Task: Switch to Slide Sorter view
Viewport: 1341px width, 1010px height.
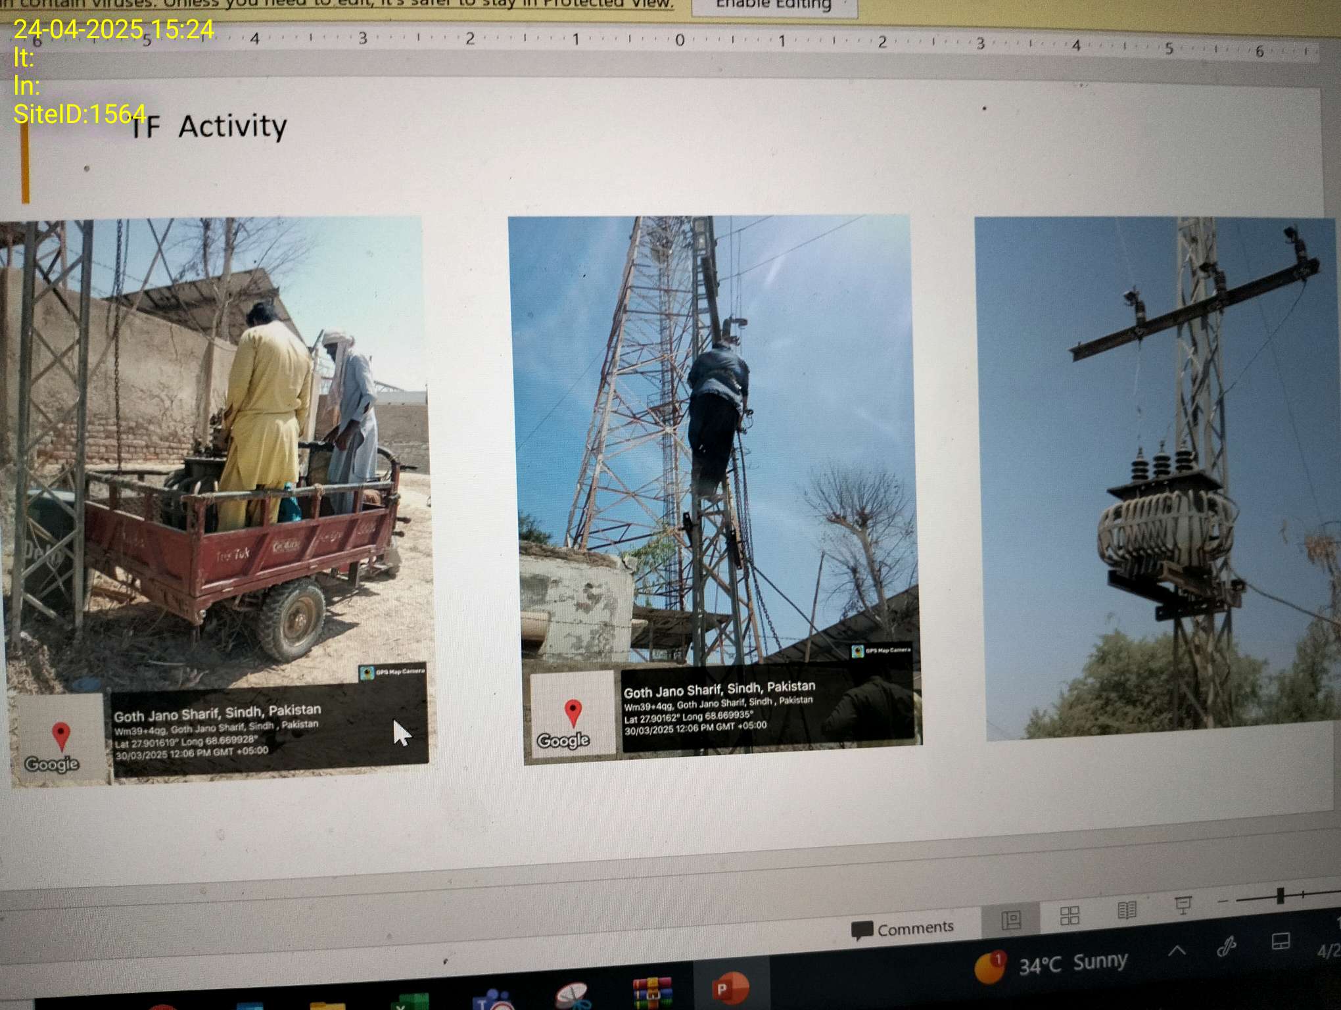Action: (1070, 915)
